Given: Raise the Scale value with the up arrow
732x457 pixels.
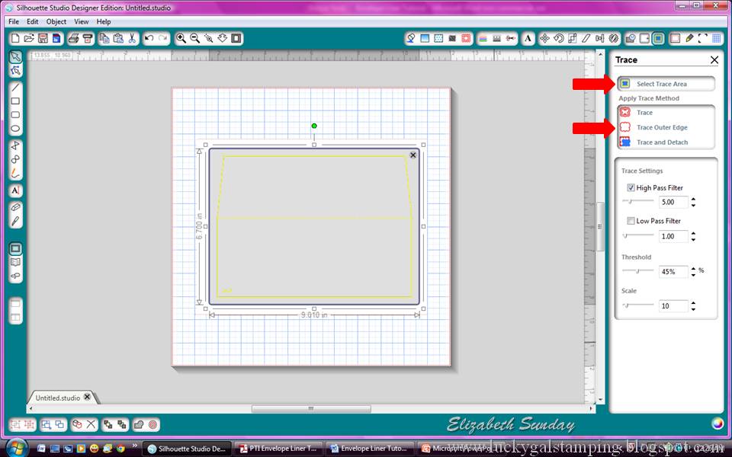Looking at the screenshot, I should coord(692,302).
